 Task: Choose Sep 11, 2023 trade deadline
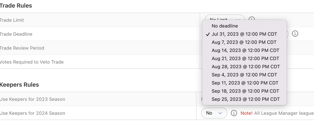click(x=245, y=83)
